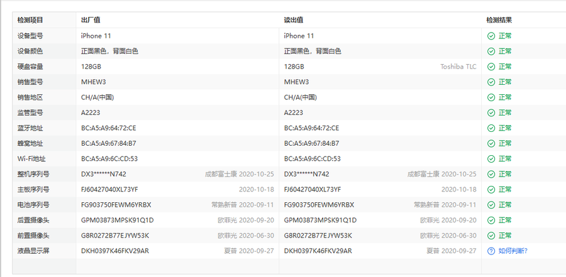Select the 蜂窝地址 row label

tap(30, 144)
